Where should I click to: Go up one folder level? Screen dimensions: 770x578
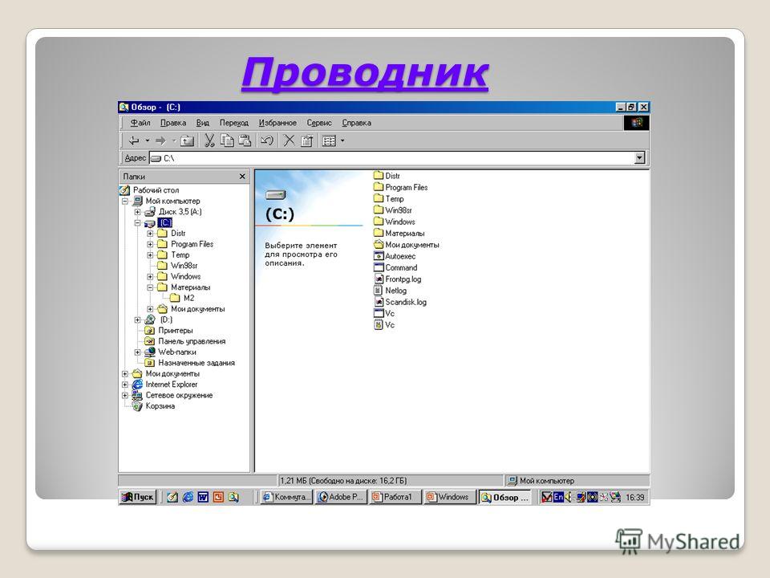(x=187, y=141)
